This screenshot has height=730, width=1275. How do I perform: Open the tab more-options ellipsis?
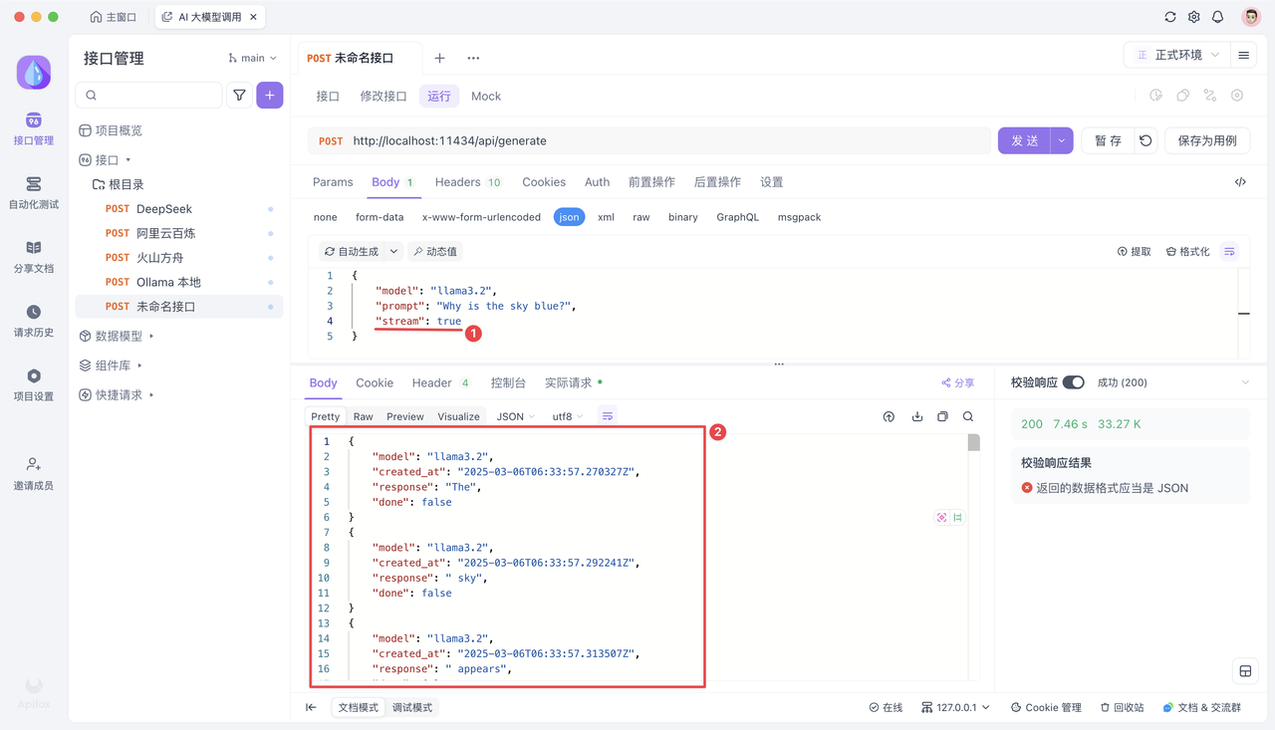[473, 58]
